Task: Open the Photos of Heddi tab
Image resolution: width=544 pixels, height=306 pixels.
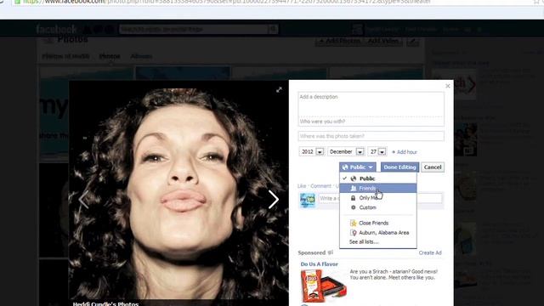Action: click(66, 56)
